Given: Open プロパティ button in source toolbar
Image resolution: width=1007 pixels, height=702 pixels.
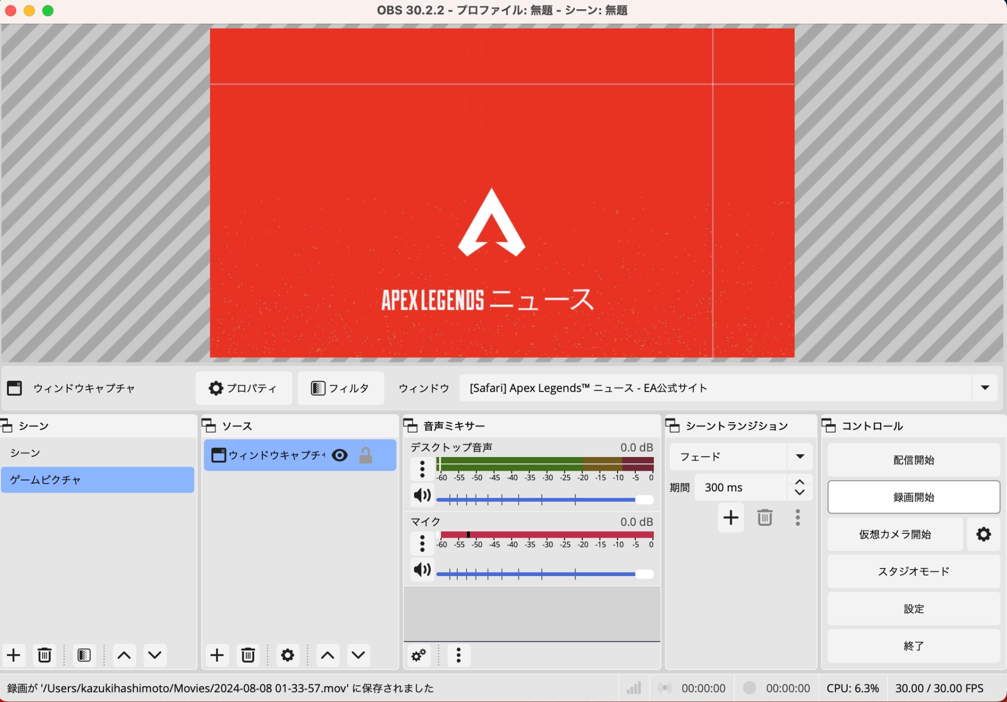Looking at the screenshot, I should [243, 388].
